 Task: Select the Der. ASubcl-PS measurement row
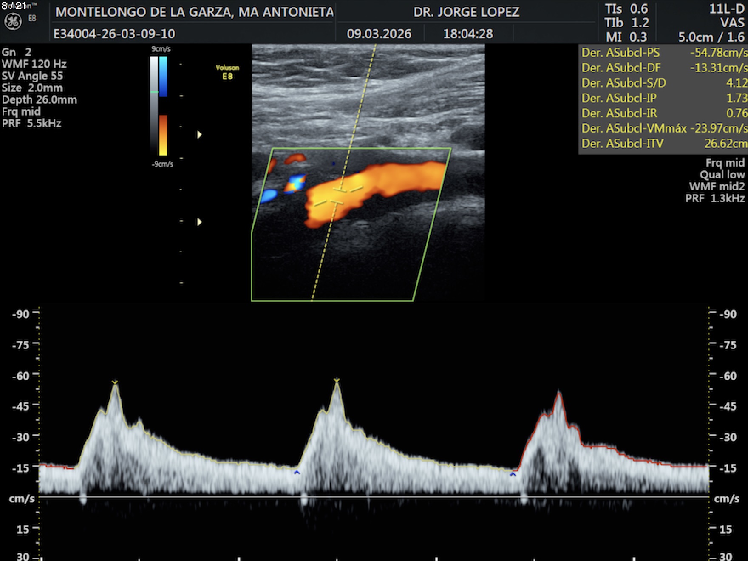coord(664,53)
